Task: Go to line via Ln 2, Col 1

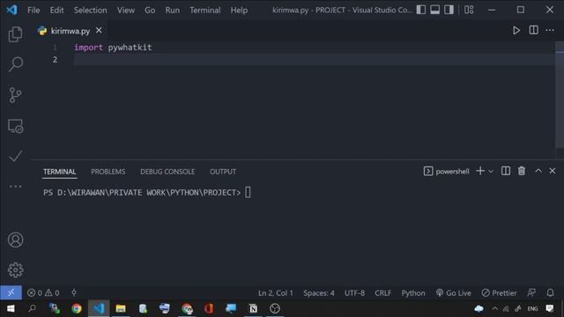Action: pos(276,293)
